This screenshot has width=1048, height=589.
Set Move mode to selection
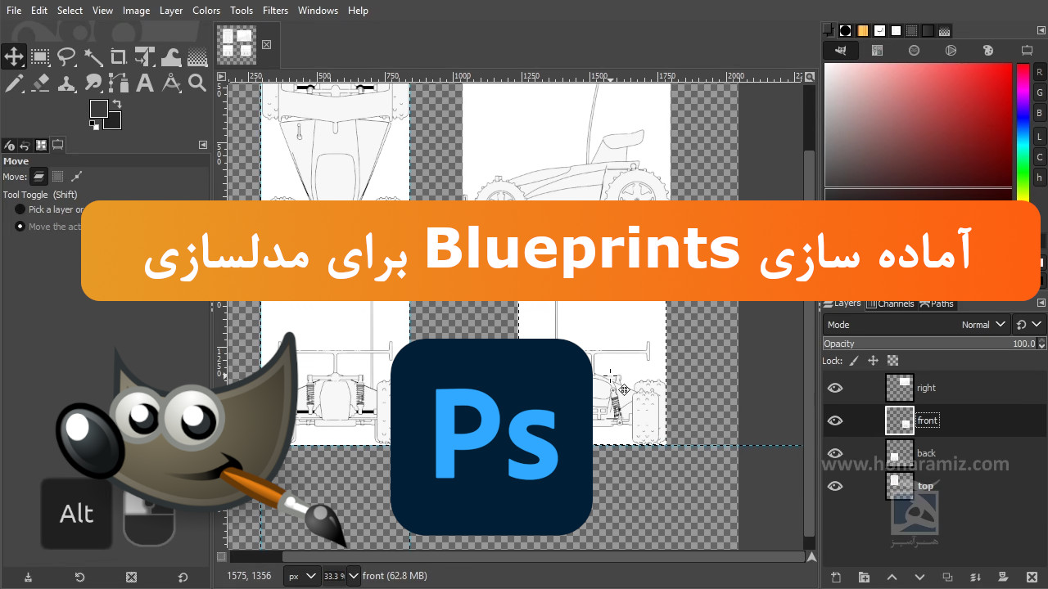(57, 176)
